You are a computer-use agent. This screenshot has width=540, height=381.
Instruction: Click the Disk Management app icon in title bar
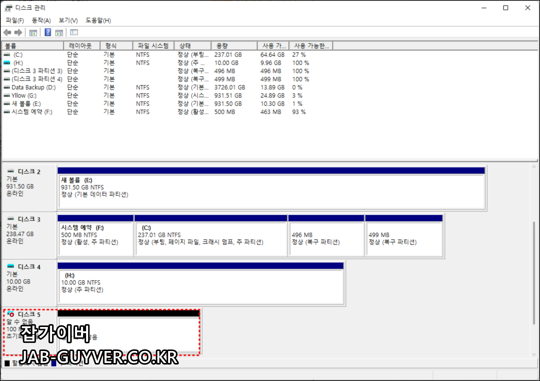[8, 8]
